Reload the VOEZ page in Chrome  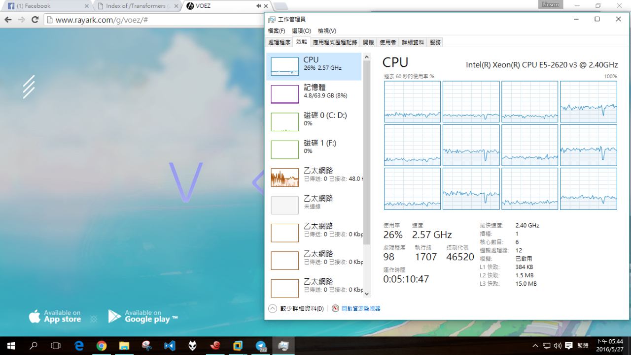(35, 20)
